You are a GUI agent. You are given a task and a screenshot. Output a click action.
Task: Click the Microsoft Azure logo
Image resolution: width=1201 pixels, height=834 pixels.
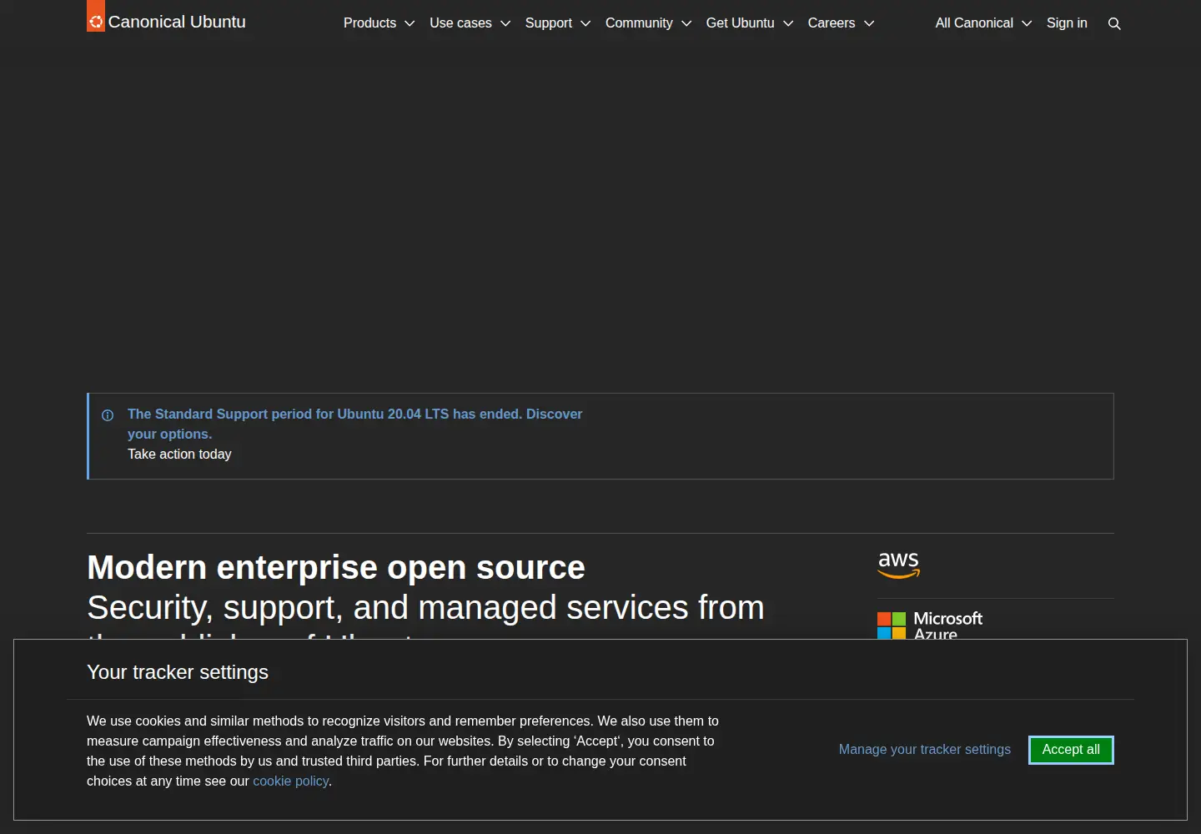pos(930,625)
